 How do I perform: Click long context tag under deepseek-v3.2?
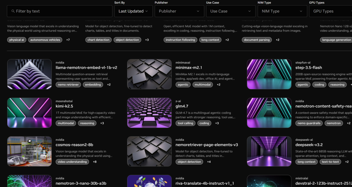[x=306, y=162]
